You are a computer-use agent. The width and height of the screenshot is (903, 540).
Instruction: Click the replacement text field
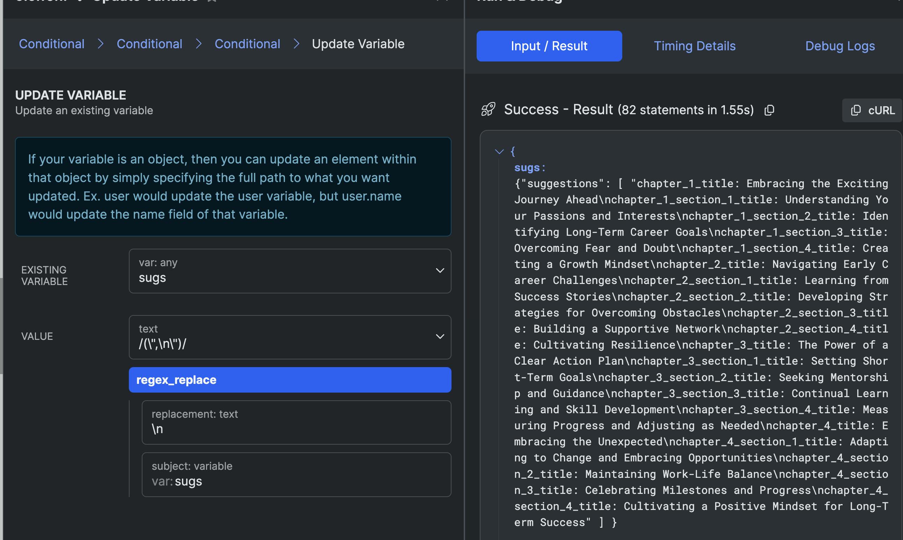pos(296,423)
